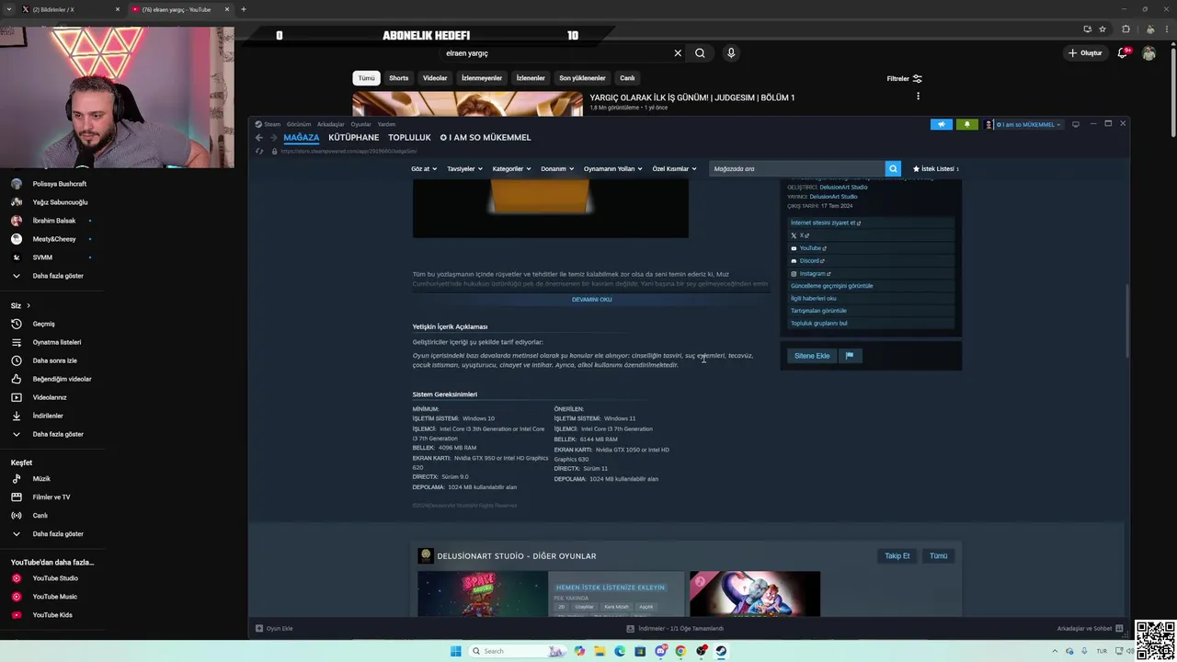The width and height of the screenshot is (1177, 662).
Task: Open three-dot menu for Yargıç video
Action: [x=918, y=97]
